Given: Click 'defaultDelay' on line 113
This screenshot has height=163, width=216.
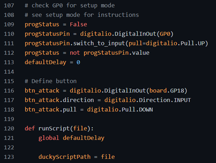Looking at the screenshot, I should click(45, 62).
